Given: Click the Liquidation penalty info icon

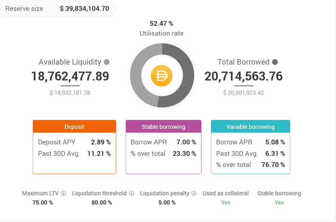Looking at the screenshot, I should 194,193.
